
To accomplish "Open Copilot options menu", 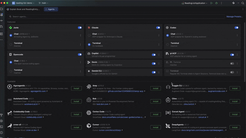I will [x=159, y=55].
